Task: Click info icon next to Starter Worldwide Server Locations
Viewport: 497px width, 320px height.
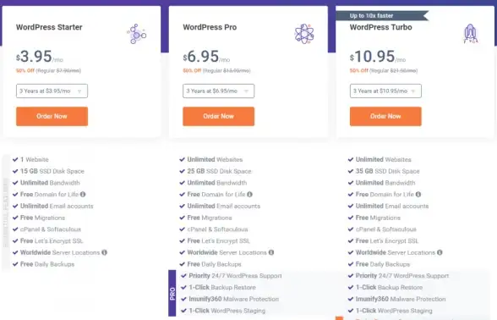Action: [x=104, y=252]
